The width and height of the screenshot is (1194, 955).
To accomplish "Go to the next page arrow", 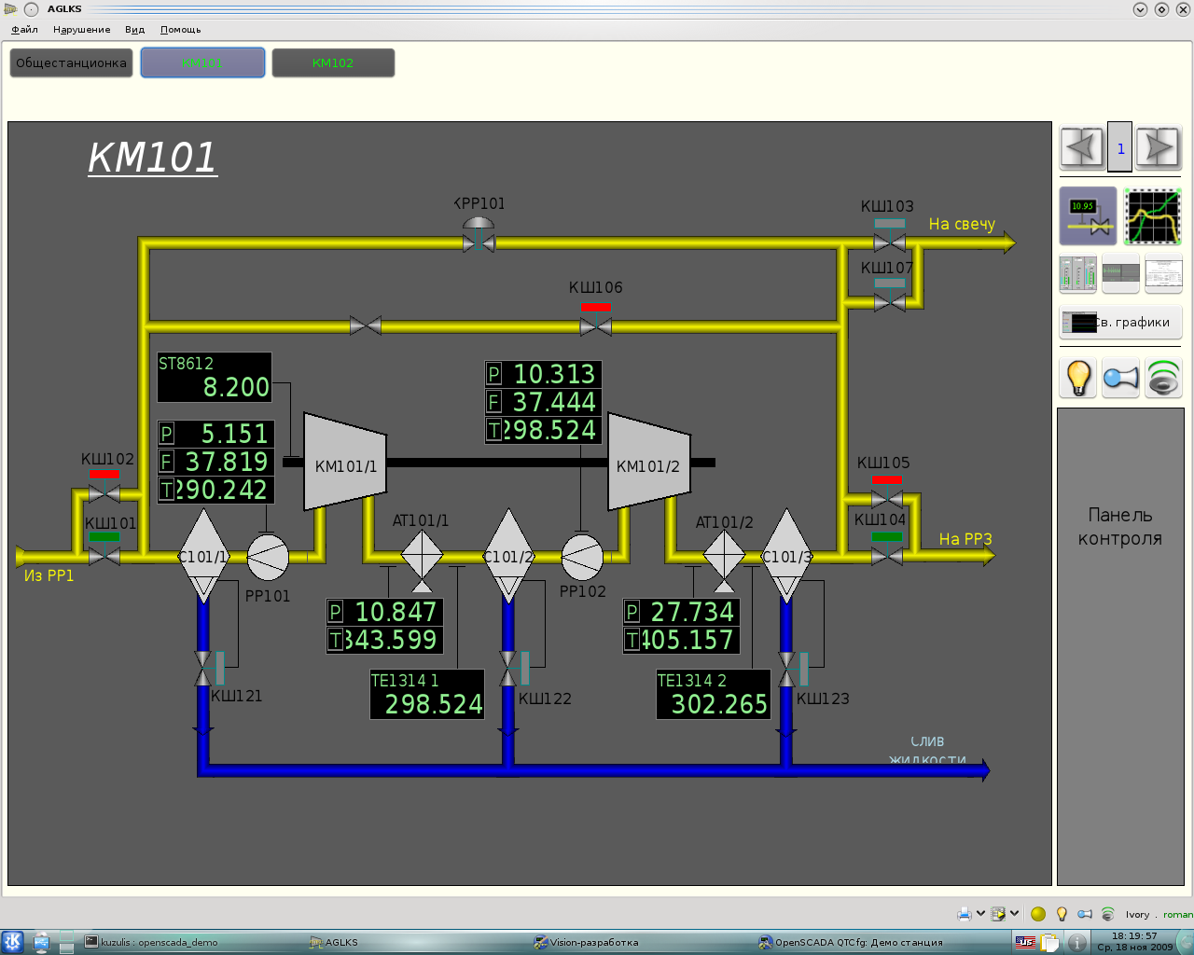I will 1159,147.
